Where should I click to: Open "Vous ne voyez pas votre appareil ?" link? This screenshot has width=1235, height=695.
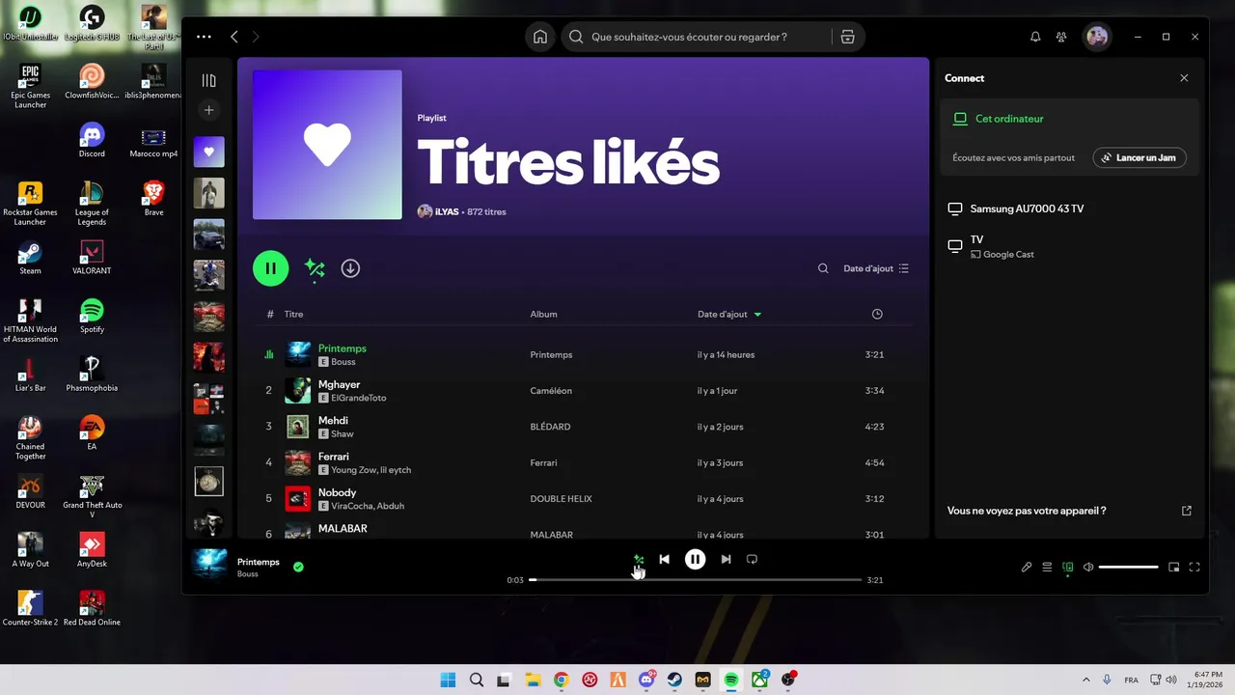coord(1027,511)
